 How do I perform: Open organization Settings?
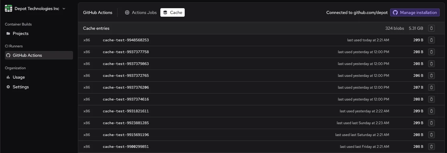point(20,87)
